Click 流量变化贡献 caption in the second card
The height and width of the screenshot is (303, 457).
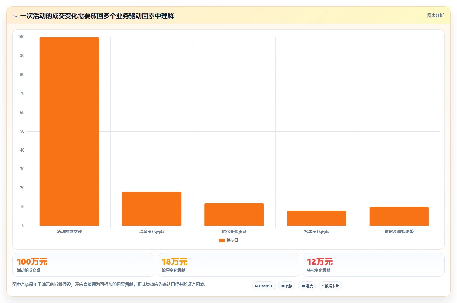(174, 270)
